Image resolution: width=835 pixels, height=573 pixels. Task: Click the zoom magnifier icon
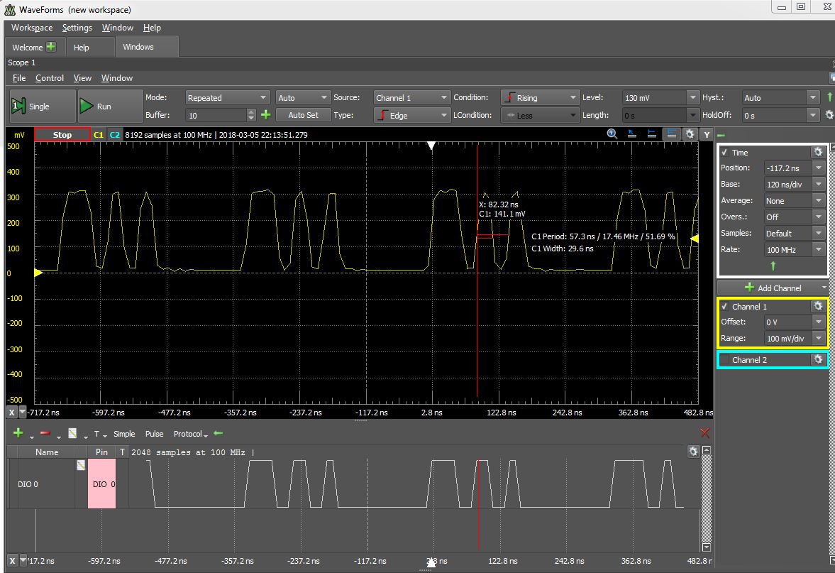tap(612, 134)
